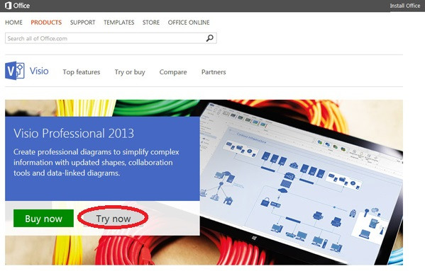Open the HOME menu item
Viewport: 425px width, 271px height.
tap(13, 23)
